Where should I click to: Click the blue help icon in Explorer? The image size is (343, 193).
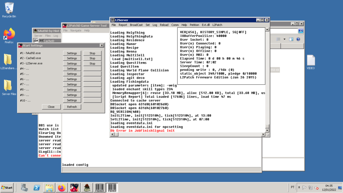(298, 39)
